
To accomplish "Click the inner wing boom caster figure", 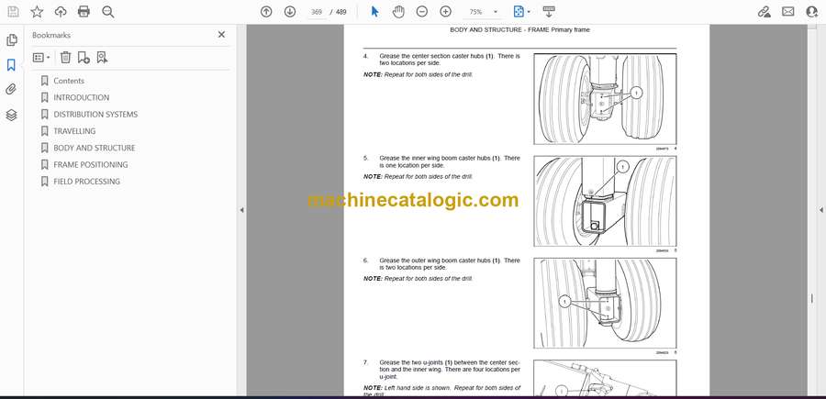I will (x=605, y=201).
